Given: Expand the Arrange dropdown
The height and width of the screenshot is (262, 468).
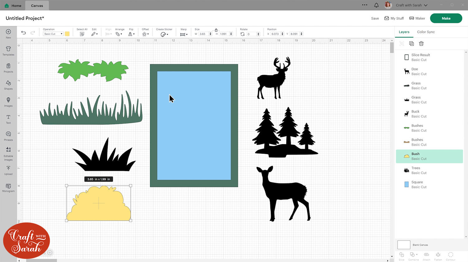Looking at the screenshot, I should point(119,34).
